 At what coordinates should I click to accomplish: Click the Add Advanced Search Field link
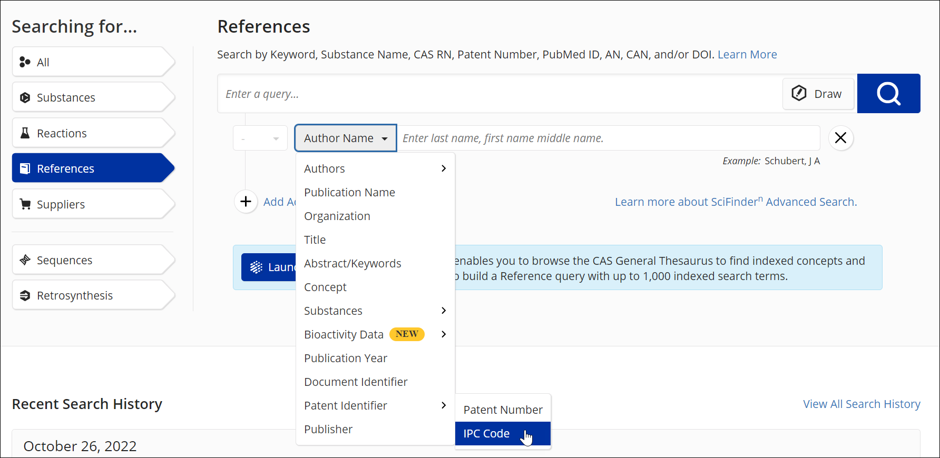pyautogui.click(x=279, y=202)
